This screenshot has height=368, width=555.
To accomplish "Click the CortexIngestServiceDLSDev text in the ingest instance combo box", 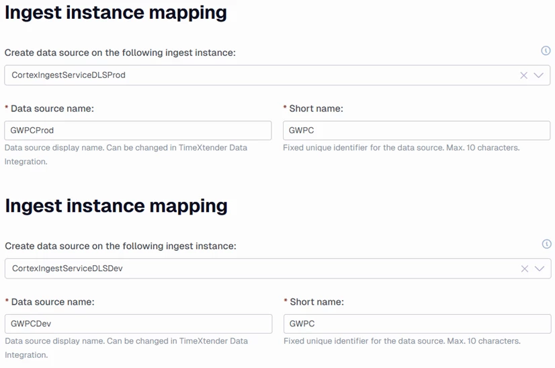I will [67, 268].
